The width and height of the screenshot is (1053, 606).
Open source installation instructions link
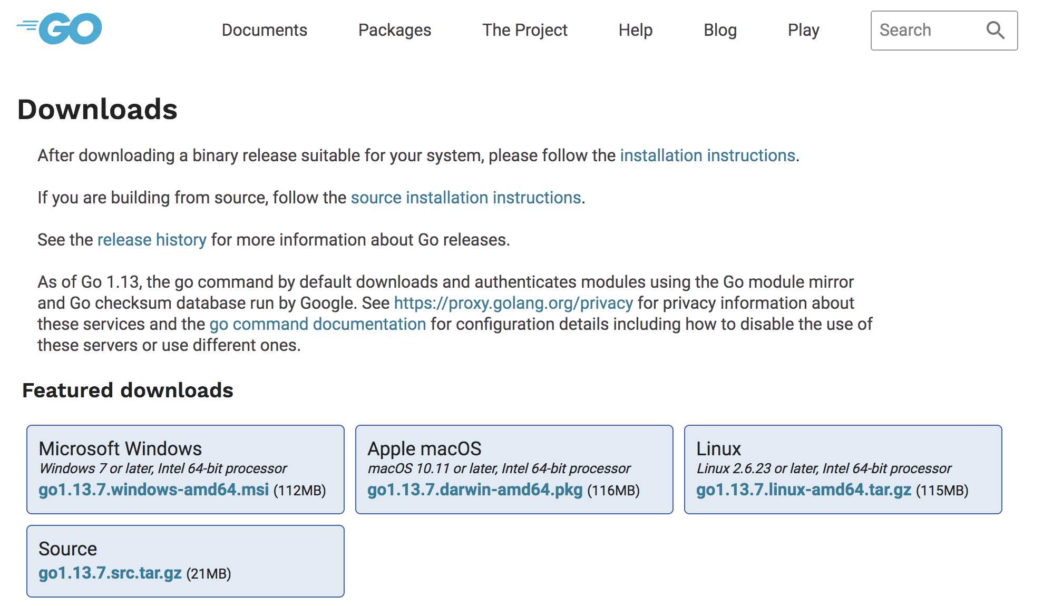tap(466, 198)
